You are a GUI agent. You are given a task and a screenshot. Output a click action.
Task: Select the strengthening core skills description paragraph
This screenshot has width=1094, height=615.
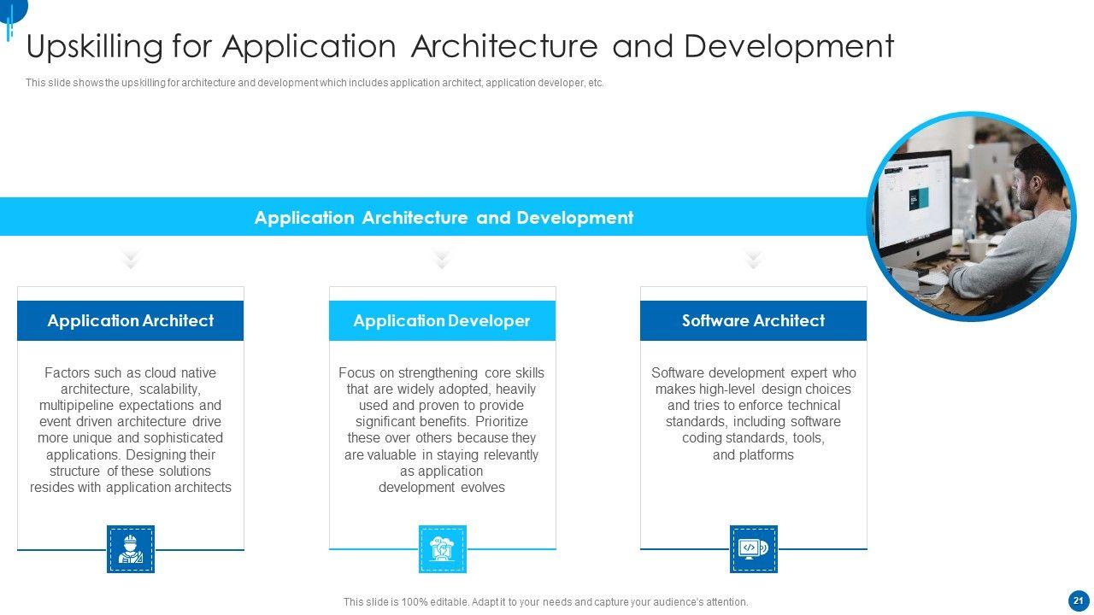pos(442,430)
